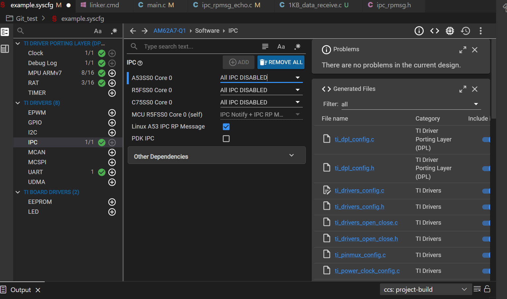Open the history (clock) icon in the top toolbar
The image size is (507, 299).
465,31
